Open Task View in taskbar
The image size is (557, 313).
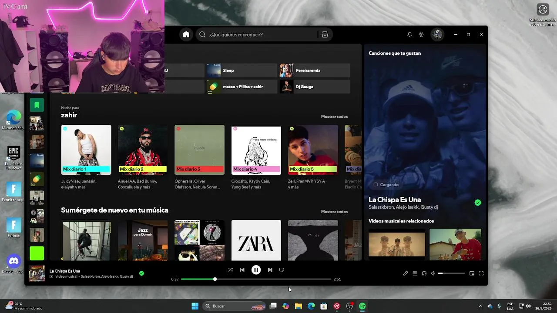tap(273, 306)
